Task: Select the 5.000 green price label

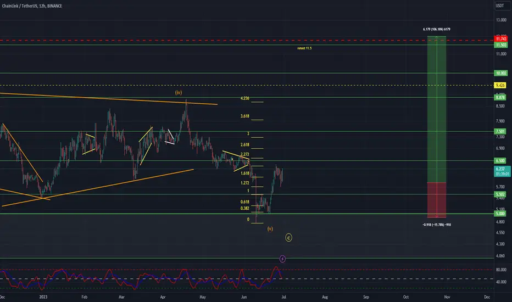Action: point(500,214)
